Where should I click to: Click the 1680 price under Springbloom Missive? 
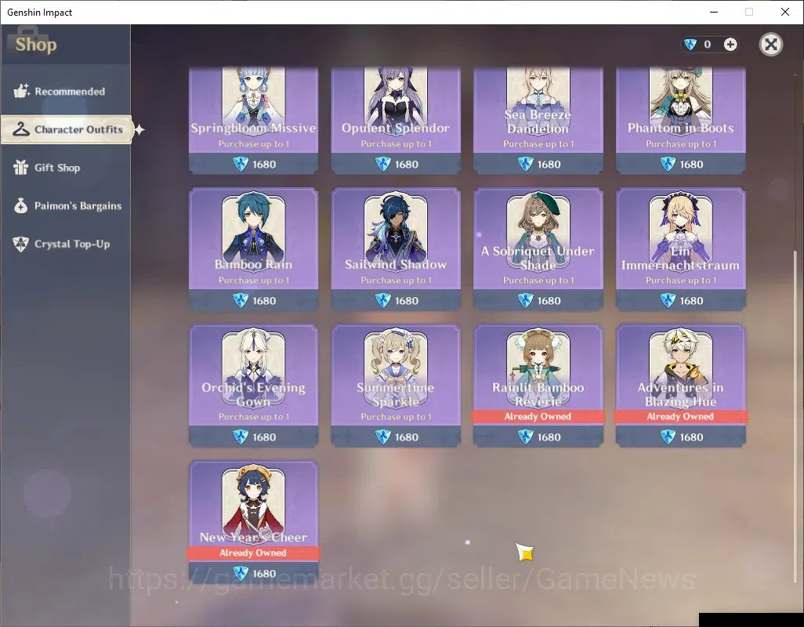tap(264, 164)
